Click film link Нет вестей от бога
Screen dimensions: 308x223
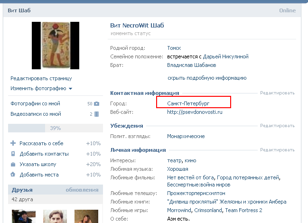coord(190,177)
